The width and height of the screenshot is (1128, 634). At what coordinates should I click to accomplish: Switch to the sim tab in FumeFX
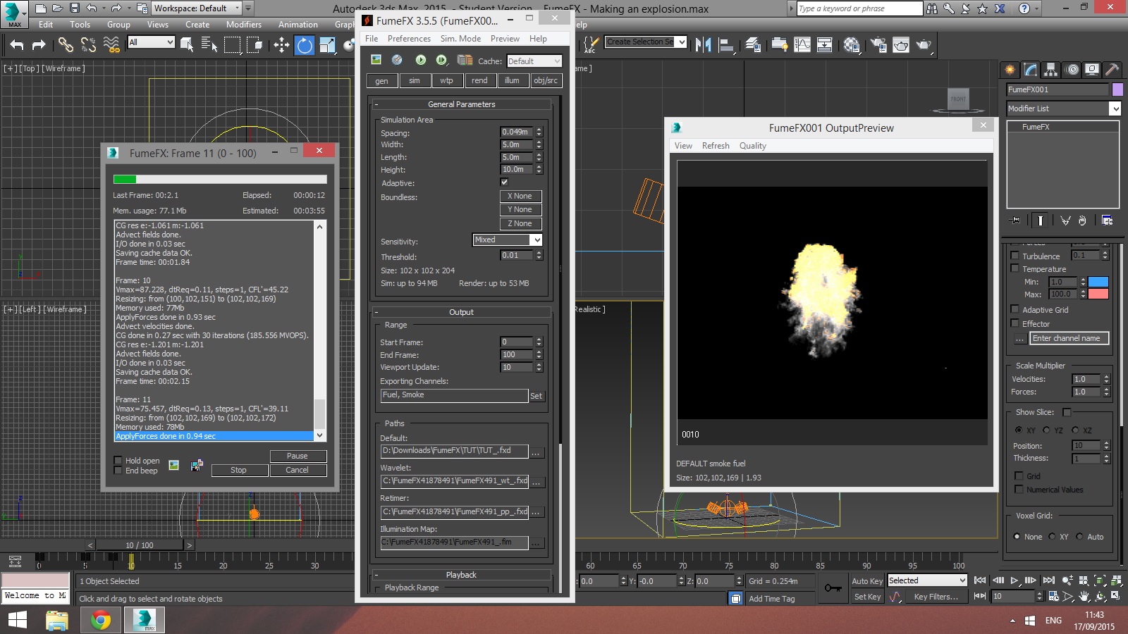click(x=415, y=80)
